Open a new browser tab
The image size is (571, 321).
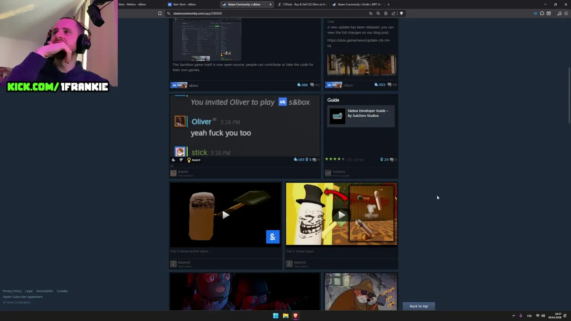388,4
